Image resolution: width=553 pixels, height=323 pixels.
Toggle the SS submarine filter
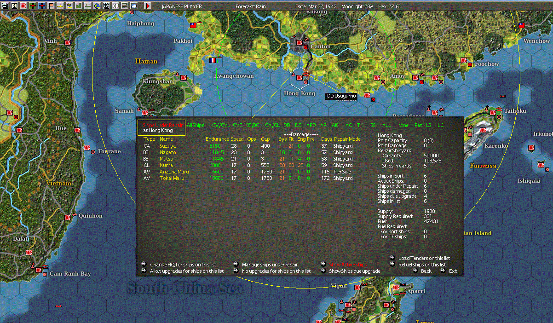[373, 125]
